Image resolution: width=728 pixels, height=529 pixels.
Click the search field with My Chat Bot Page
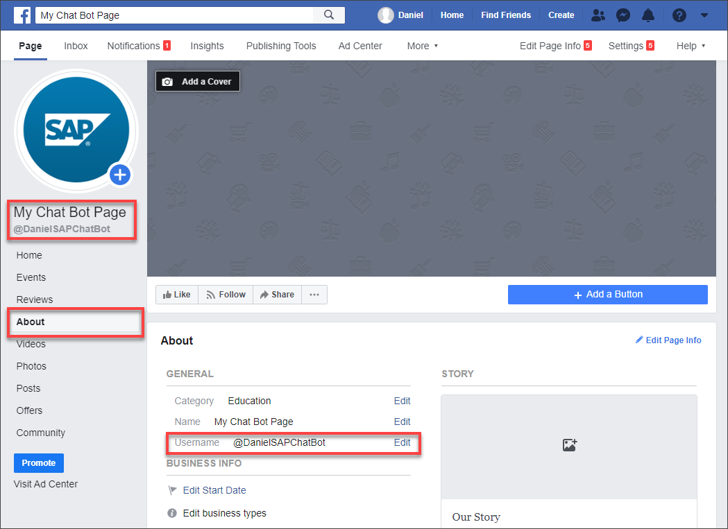click(175, 15)
